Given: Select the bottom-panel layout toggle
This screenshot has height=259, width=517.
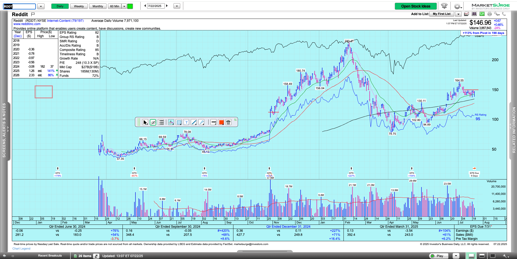Looking at the screenshot, I should [x=471, y=256].
